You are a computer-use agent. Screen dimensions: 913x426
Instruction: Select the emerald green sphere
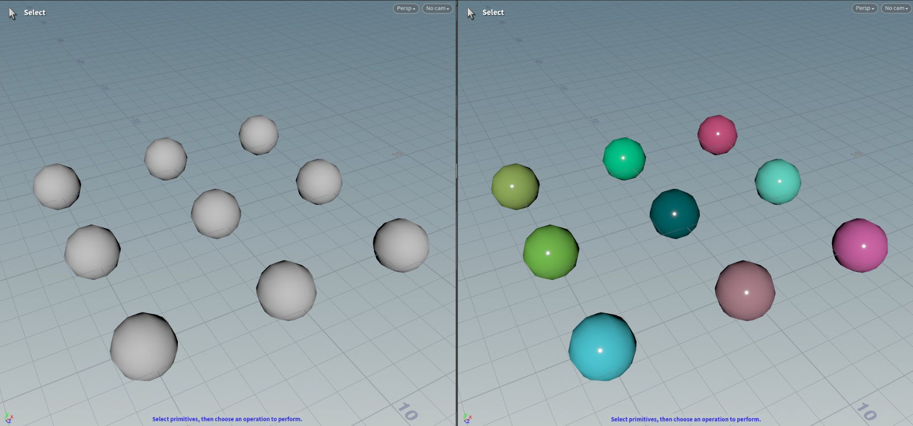click(624, 159)
